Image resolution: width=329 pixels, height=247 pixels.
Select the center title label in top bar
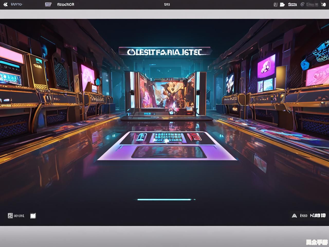[x=167, y=4]
